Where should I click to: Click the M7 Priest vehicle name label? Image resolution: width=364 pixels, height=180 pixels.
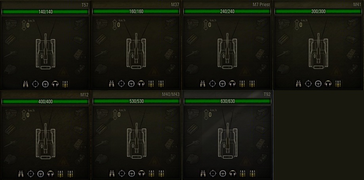click(x=261, y=5)
